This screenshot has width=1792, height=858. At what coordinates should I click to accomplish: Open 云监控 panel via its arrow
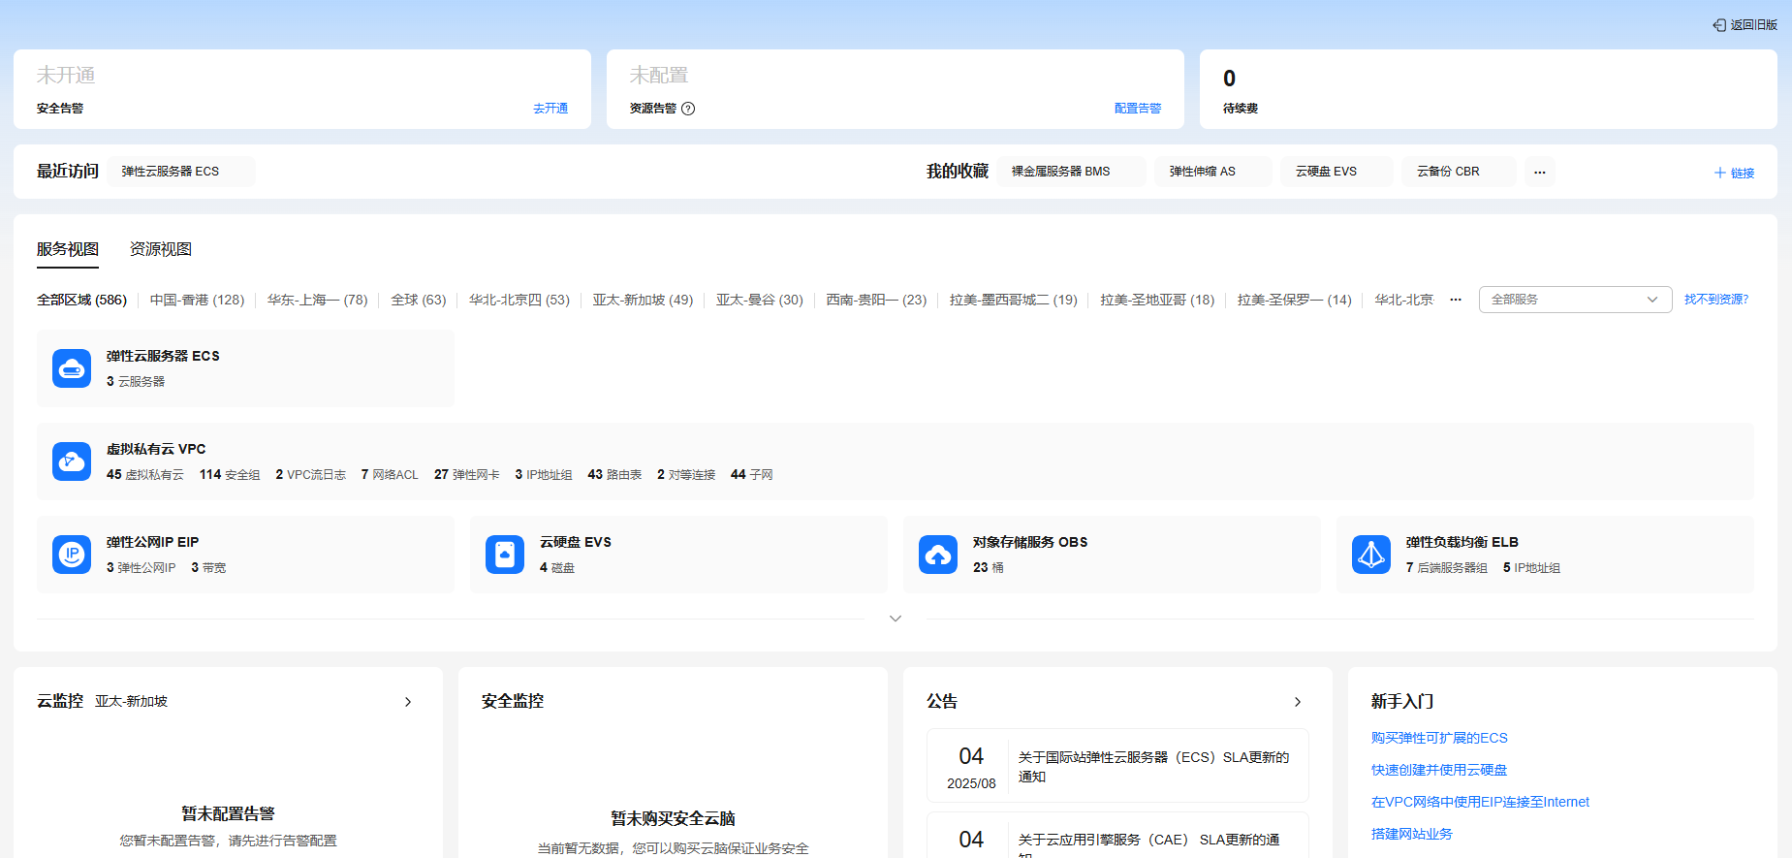[x=408, y=702]
